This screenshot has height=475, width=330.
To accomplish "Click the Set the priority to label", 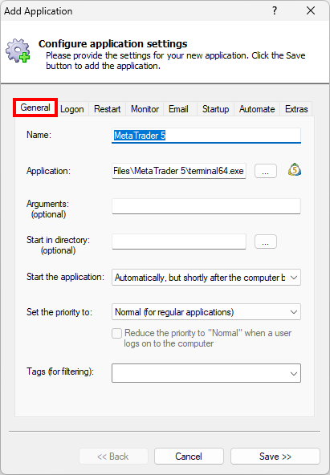I will [x=59, y=312].
